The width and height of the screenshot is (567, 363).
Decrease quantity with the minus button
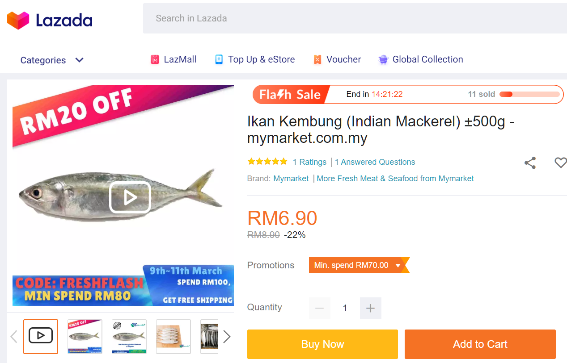[319, 308]
